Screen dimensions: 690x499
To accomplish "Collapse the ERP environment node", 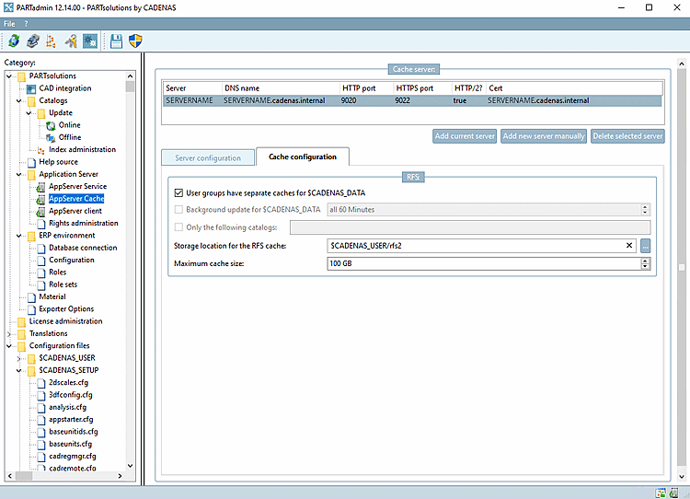I will (x=18, y=236).
